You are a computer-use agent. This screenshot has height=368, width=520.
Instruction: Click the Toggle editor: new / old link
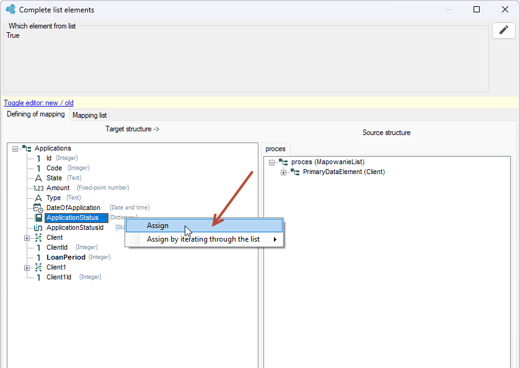[x=39, y=103]
